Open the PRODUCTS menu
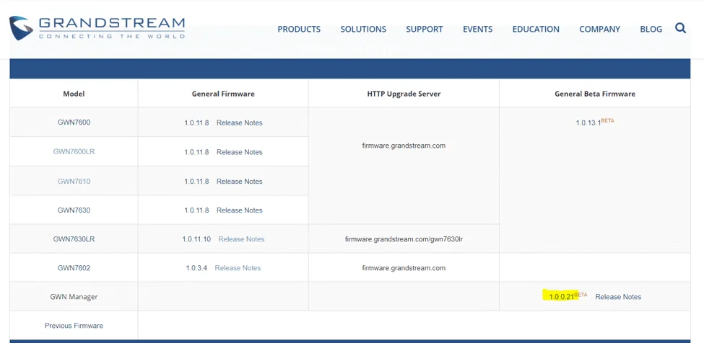 tap(299, 29)
